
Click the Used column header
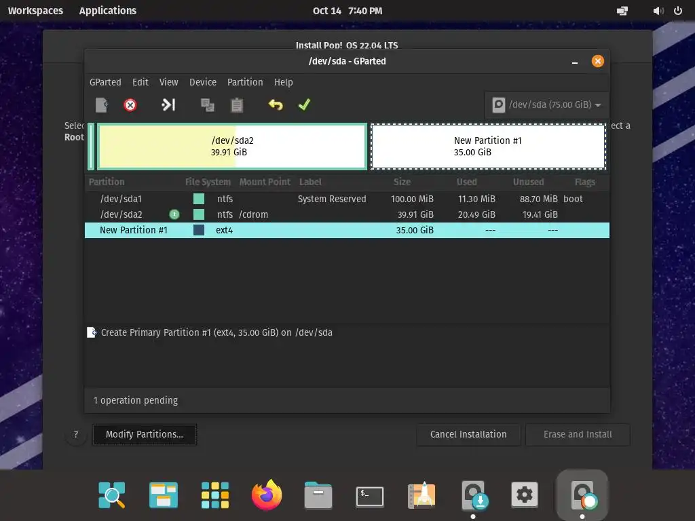pos(467,182)
